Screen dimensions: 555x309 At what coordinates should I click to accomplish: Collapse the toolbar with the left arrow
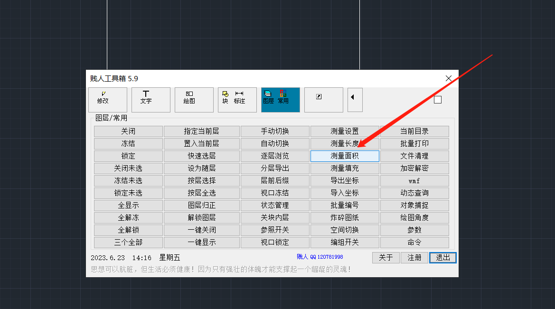pyautogui.click(x=355, y=100)
